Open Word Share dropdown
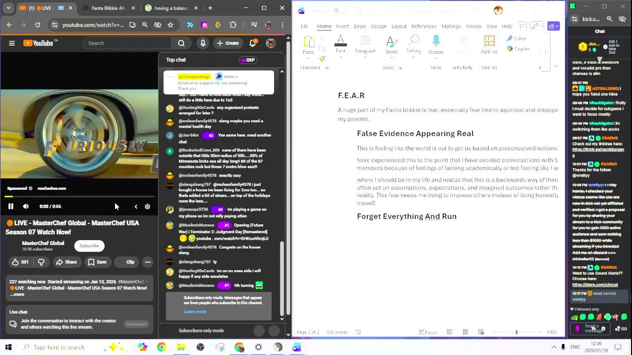Image resolution: width=632 pixels, height=355 pixels. pos(553,26)
